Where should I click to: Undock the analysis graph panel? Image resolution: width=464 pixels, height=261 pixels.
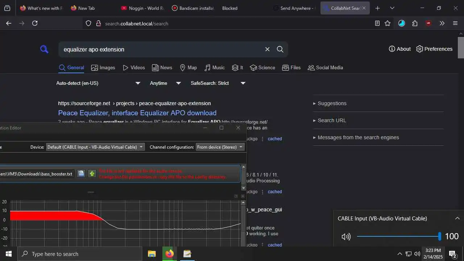pyautogui.click(x=236, y=196)
